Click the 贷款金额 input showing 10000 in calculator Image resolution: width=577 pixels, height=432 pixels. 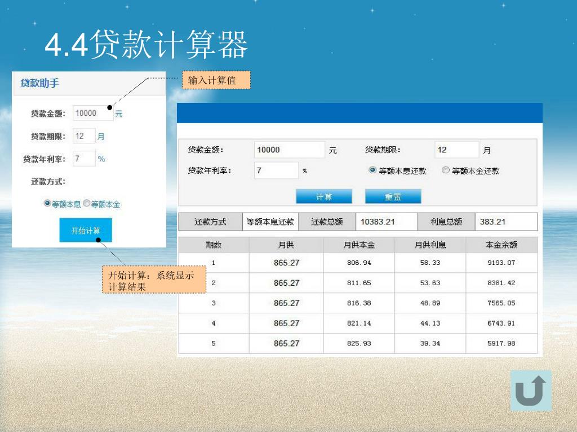(290, 150)
